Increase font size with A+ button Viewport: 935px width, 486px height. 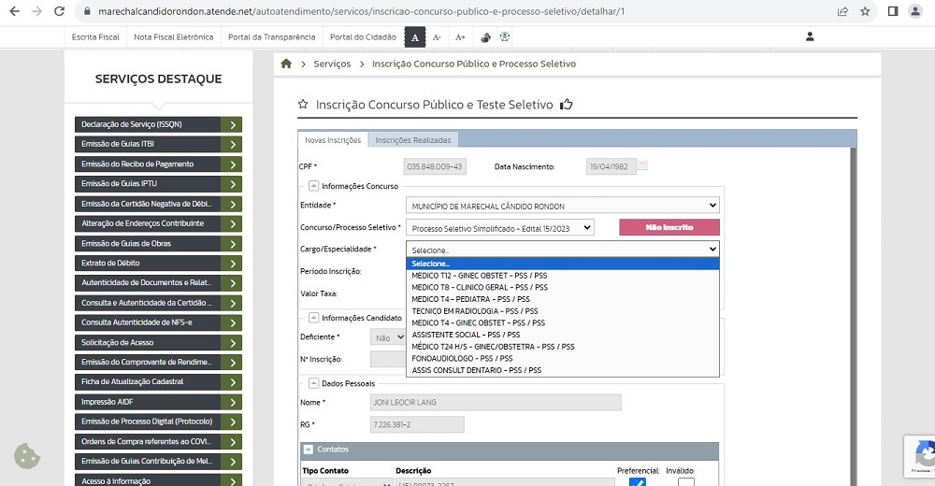pos(460,37)
